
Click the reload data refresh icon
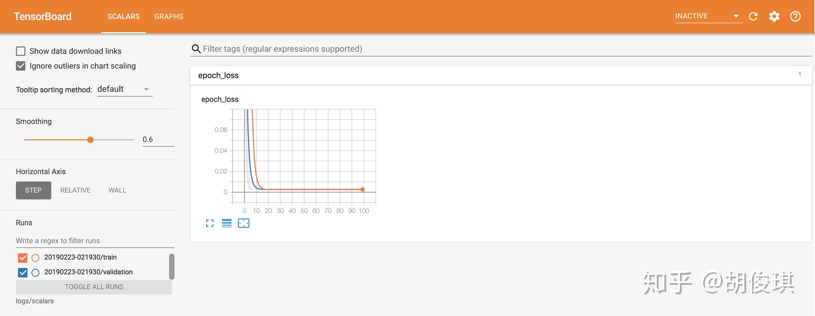pos(753,16)
